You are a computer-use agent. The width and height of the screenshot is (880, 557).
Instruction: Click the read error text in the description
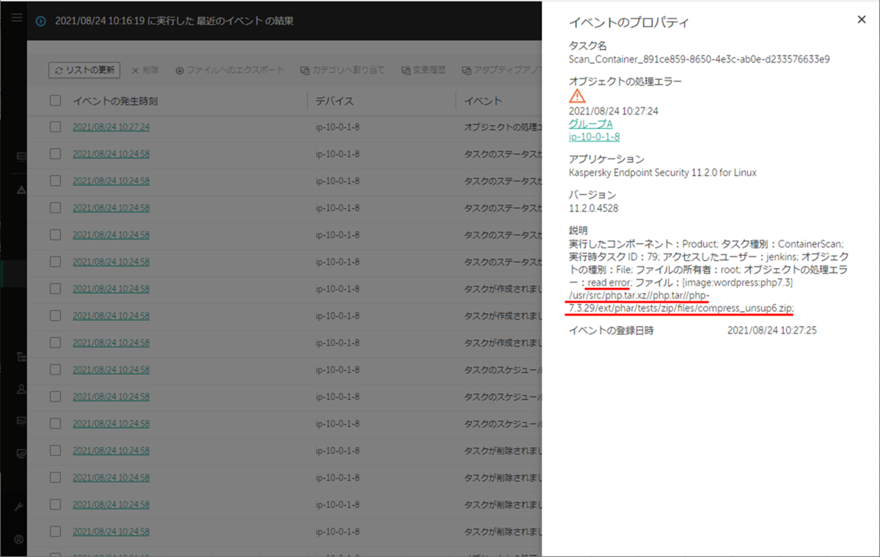click(609, 282)
